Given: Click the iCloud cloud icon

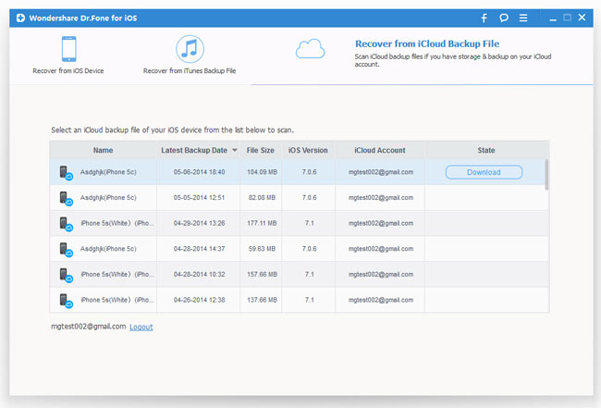Looking at the screenshot, I should coord(309,48).
